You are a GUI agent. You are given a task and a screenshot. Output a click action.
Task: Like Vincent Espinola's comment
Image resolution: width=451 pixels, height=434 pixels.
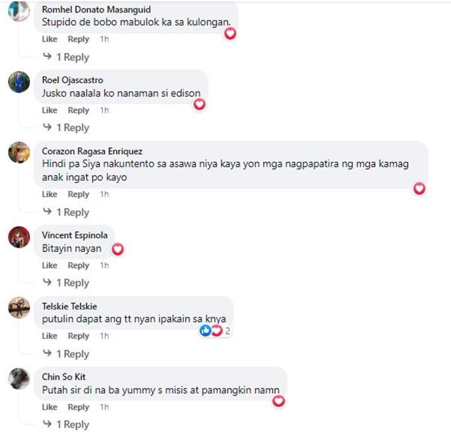(x=49, y=265)
